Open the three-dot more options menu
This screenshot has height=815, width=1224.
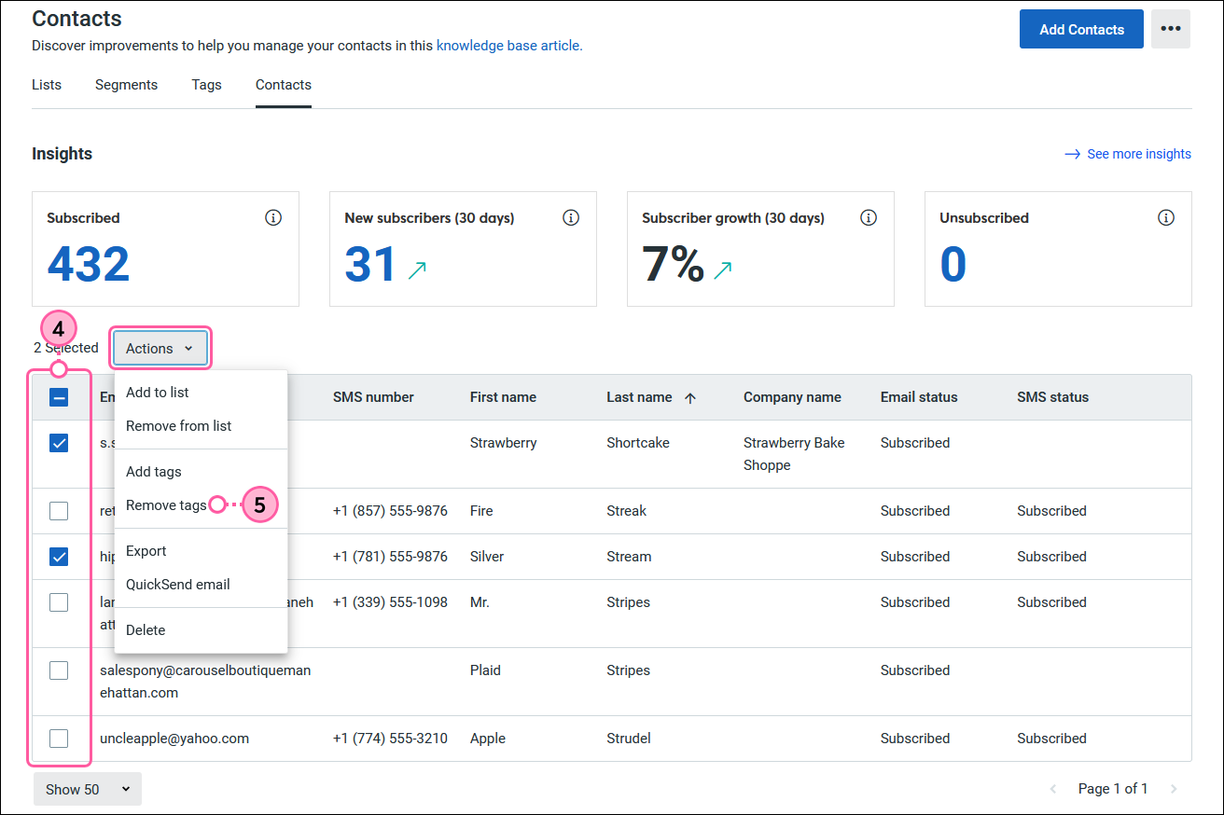tap(1170, 29)
